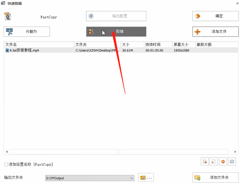
Task: Click the MP4 FastCopy format icon
Action: [x=7, y=16]
